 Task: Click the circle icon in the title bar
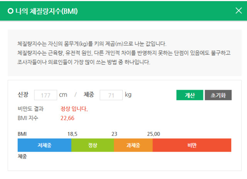[10, 11]
